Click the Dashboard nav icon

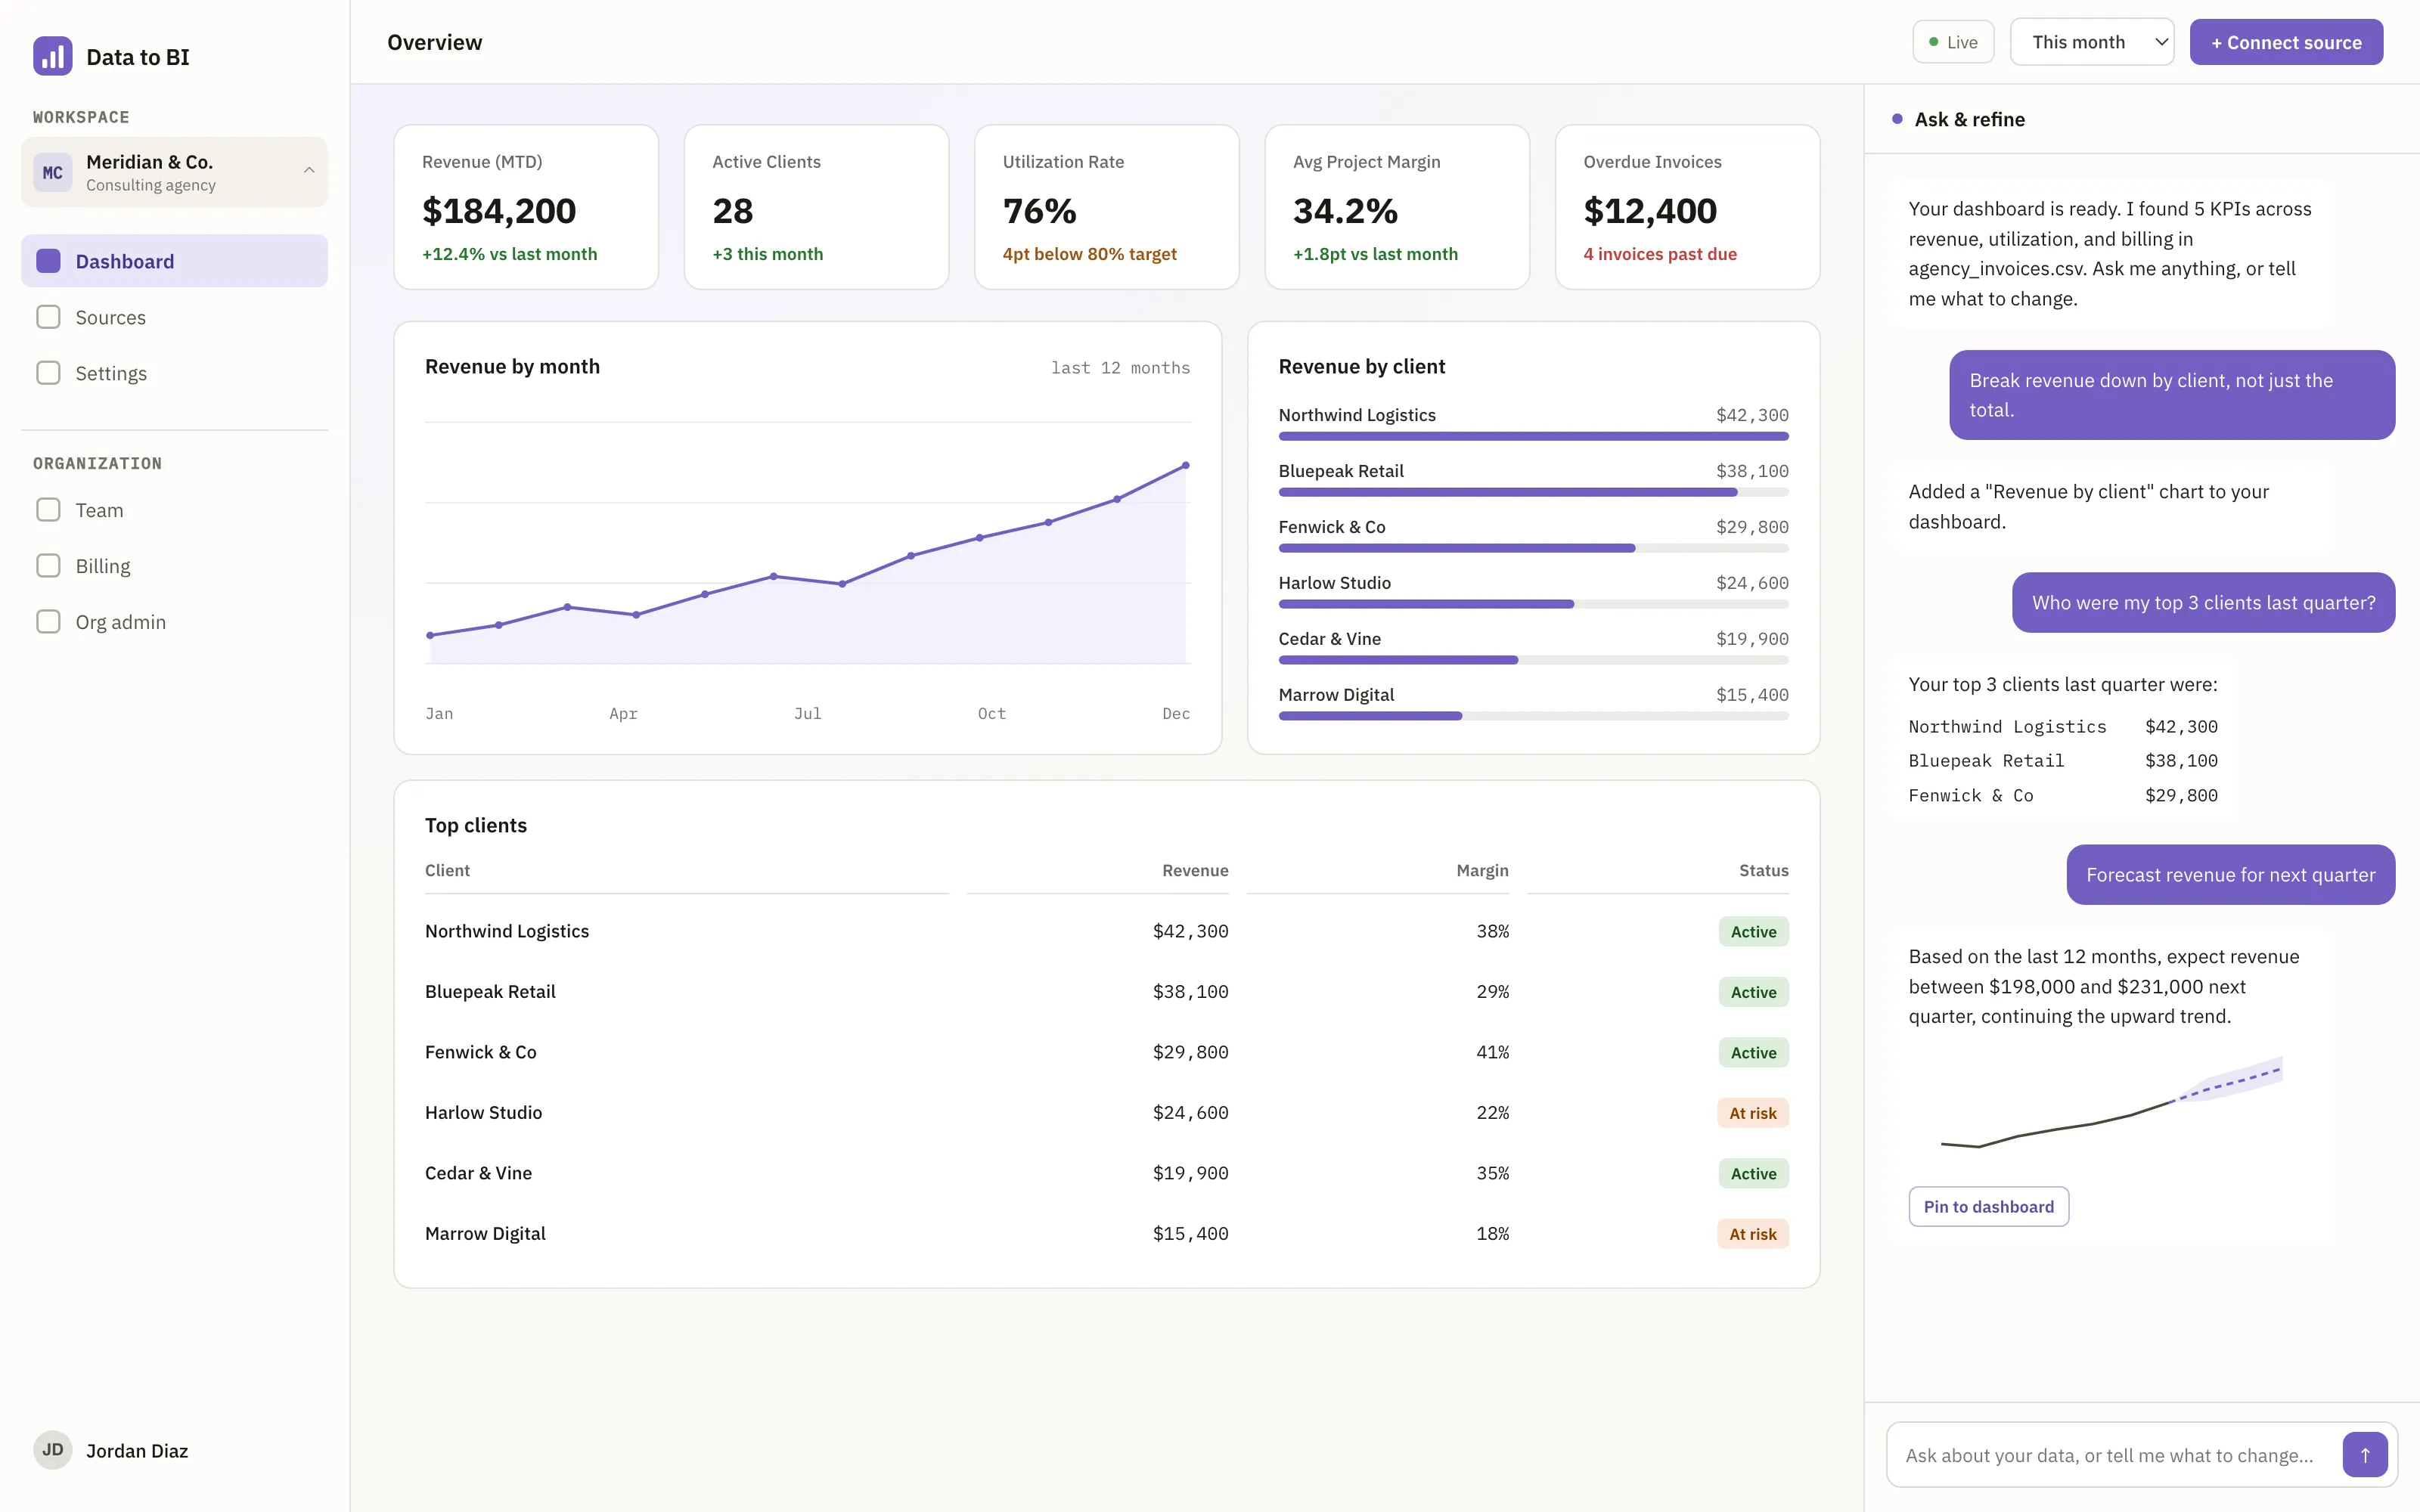tap(48, 261)
